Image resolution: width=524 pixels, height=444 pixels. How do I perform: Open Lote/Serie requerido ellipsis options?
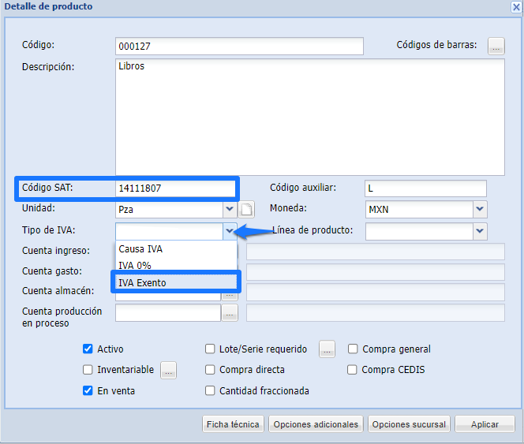(x=327, y=349)
